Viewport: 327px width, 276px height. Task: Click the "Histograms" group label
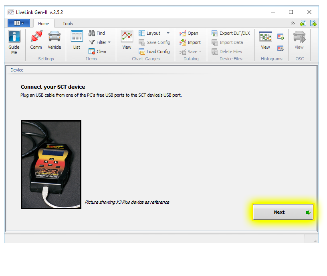coord(272,59)
